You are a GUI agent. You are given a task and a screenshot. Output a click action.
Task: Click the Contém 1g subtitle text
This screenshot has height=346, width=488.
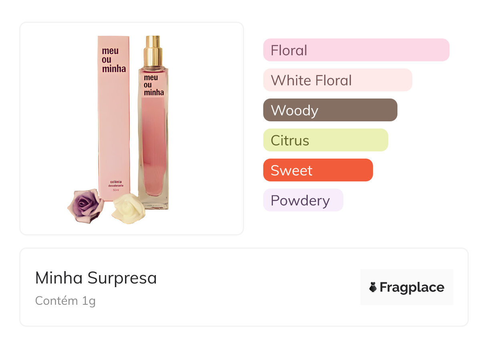pyautogui.click(x=65, y=300)
